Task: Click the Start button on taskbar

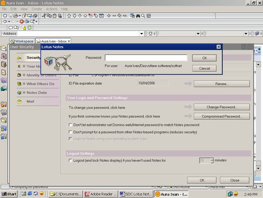Action: (9, 194)
